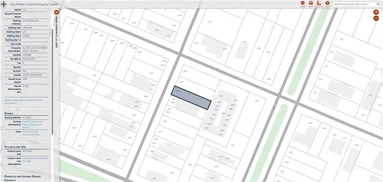Open the Print tool
The image size is (383, 182).
point(311,4)
